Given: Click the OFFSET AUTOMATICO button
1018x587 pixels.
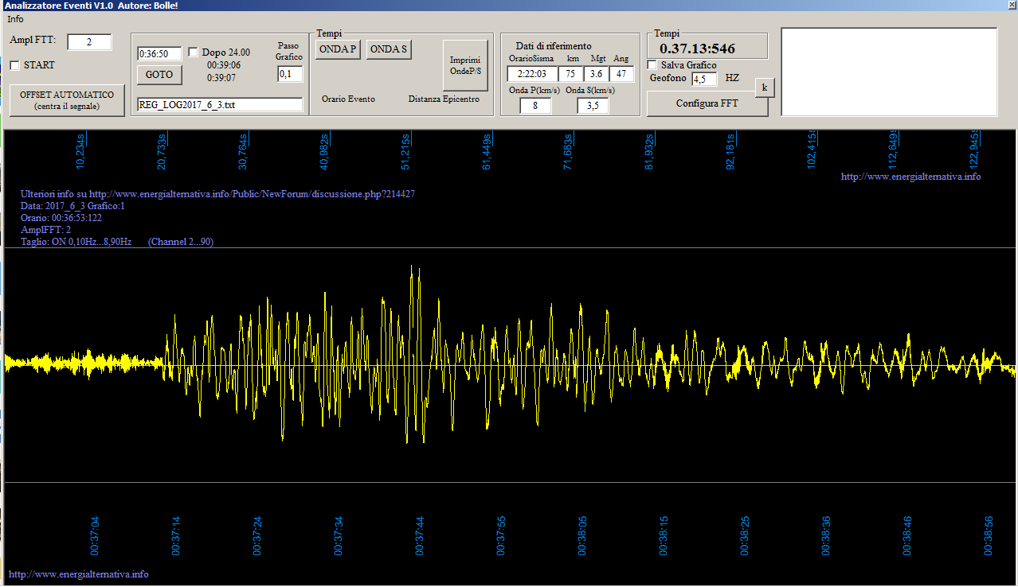Looking at the screenshot, I should coord(67,100).
